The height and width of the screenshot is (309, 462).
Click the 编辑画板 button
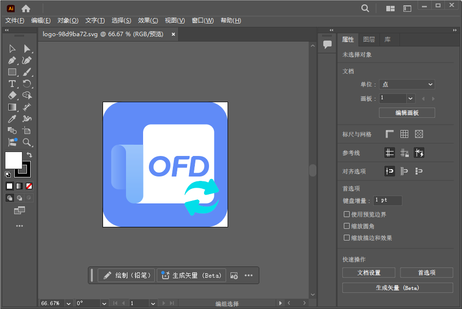click(406, 112)
